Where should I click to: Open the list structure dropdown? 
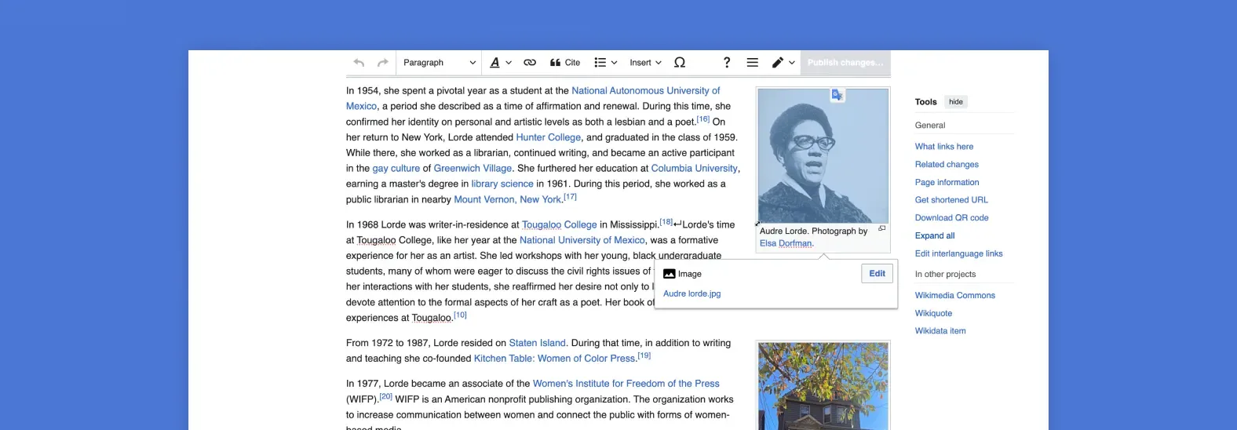coord(605,63)
